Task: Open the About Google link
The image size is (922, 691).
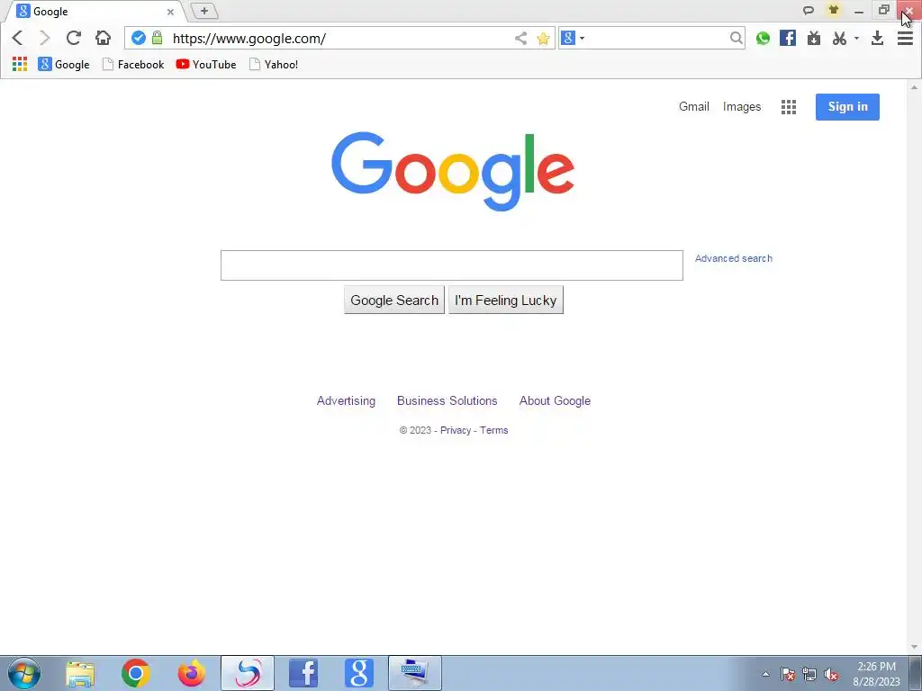Action: coord(555,400)
